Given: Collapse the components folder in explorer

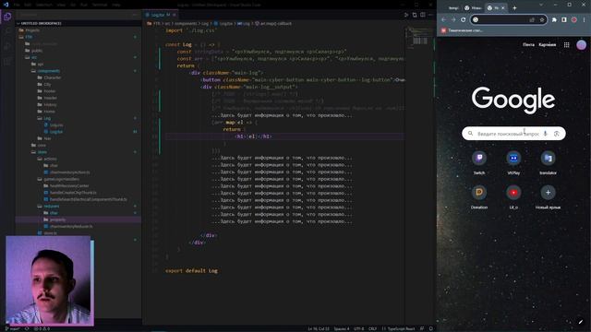Looking at the screenshot, I should (48, 71).
